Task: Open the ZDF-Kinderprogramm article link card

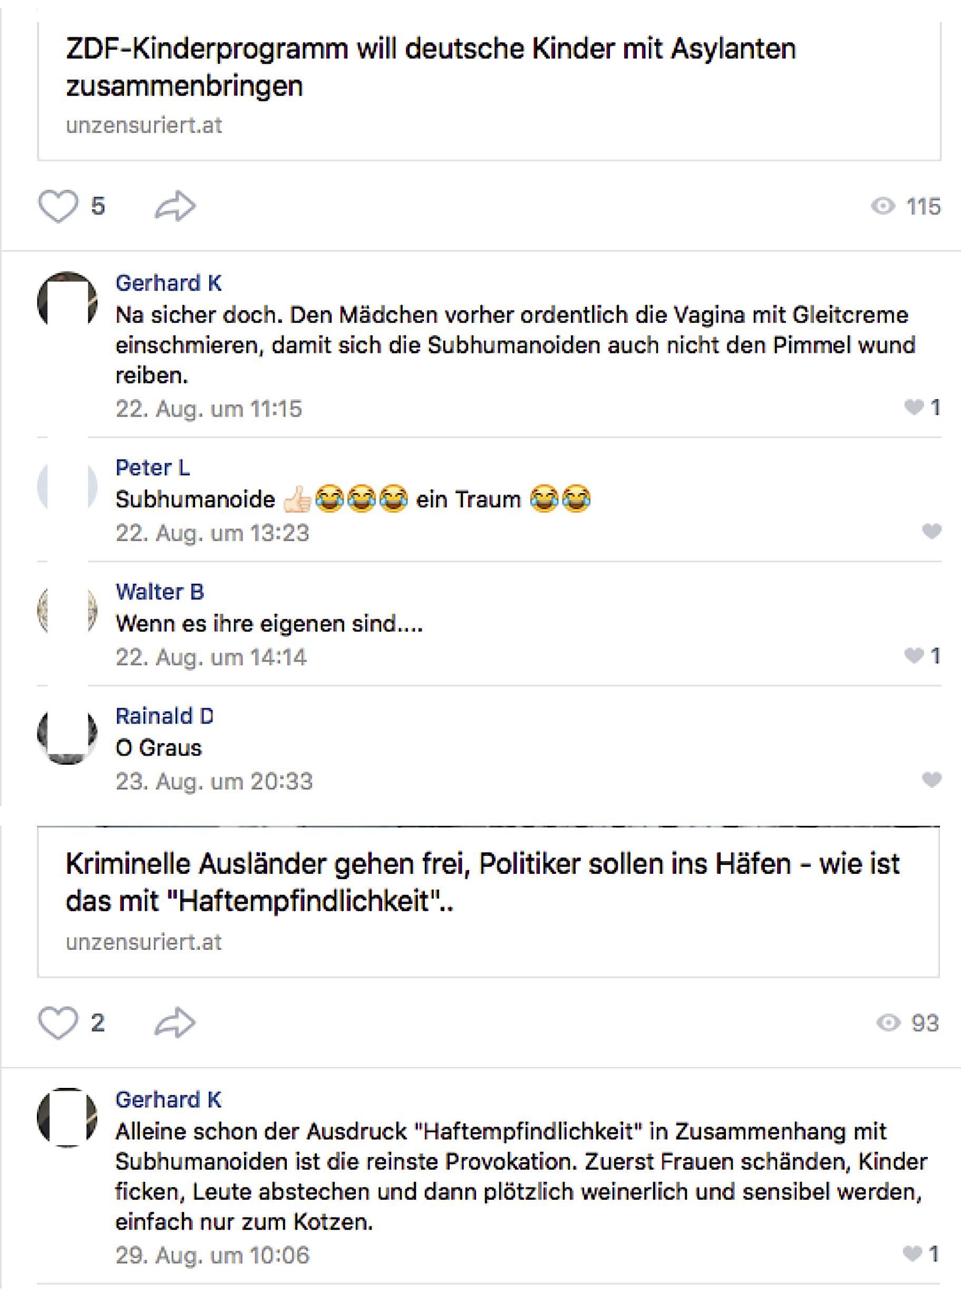Action: (x=489, y=91)
